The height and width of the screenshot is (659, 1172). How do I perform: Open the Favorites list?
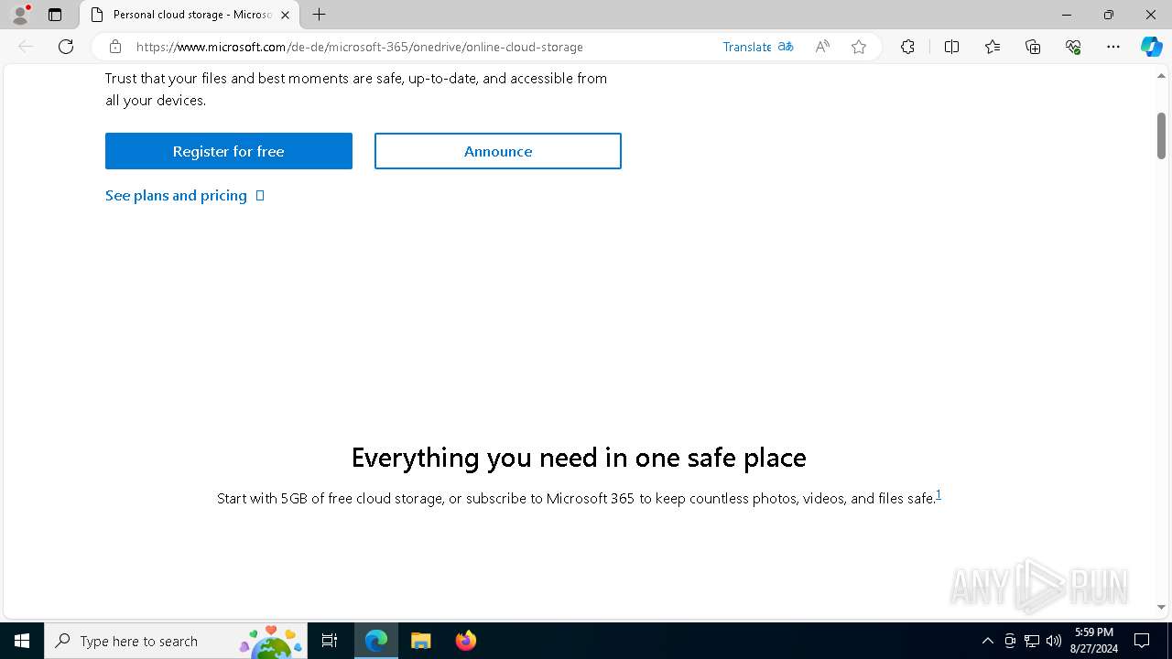tap(993, 47)
